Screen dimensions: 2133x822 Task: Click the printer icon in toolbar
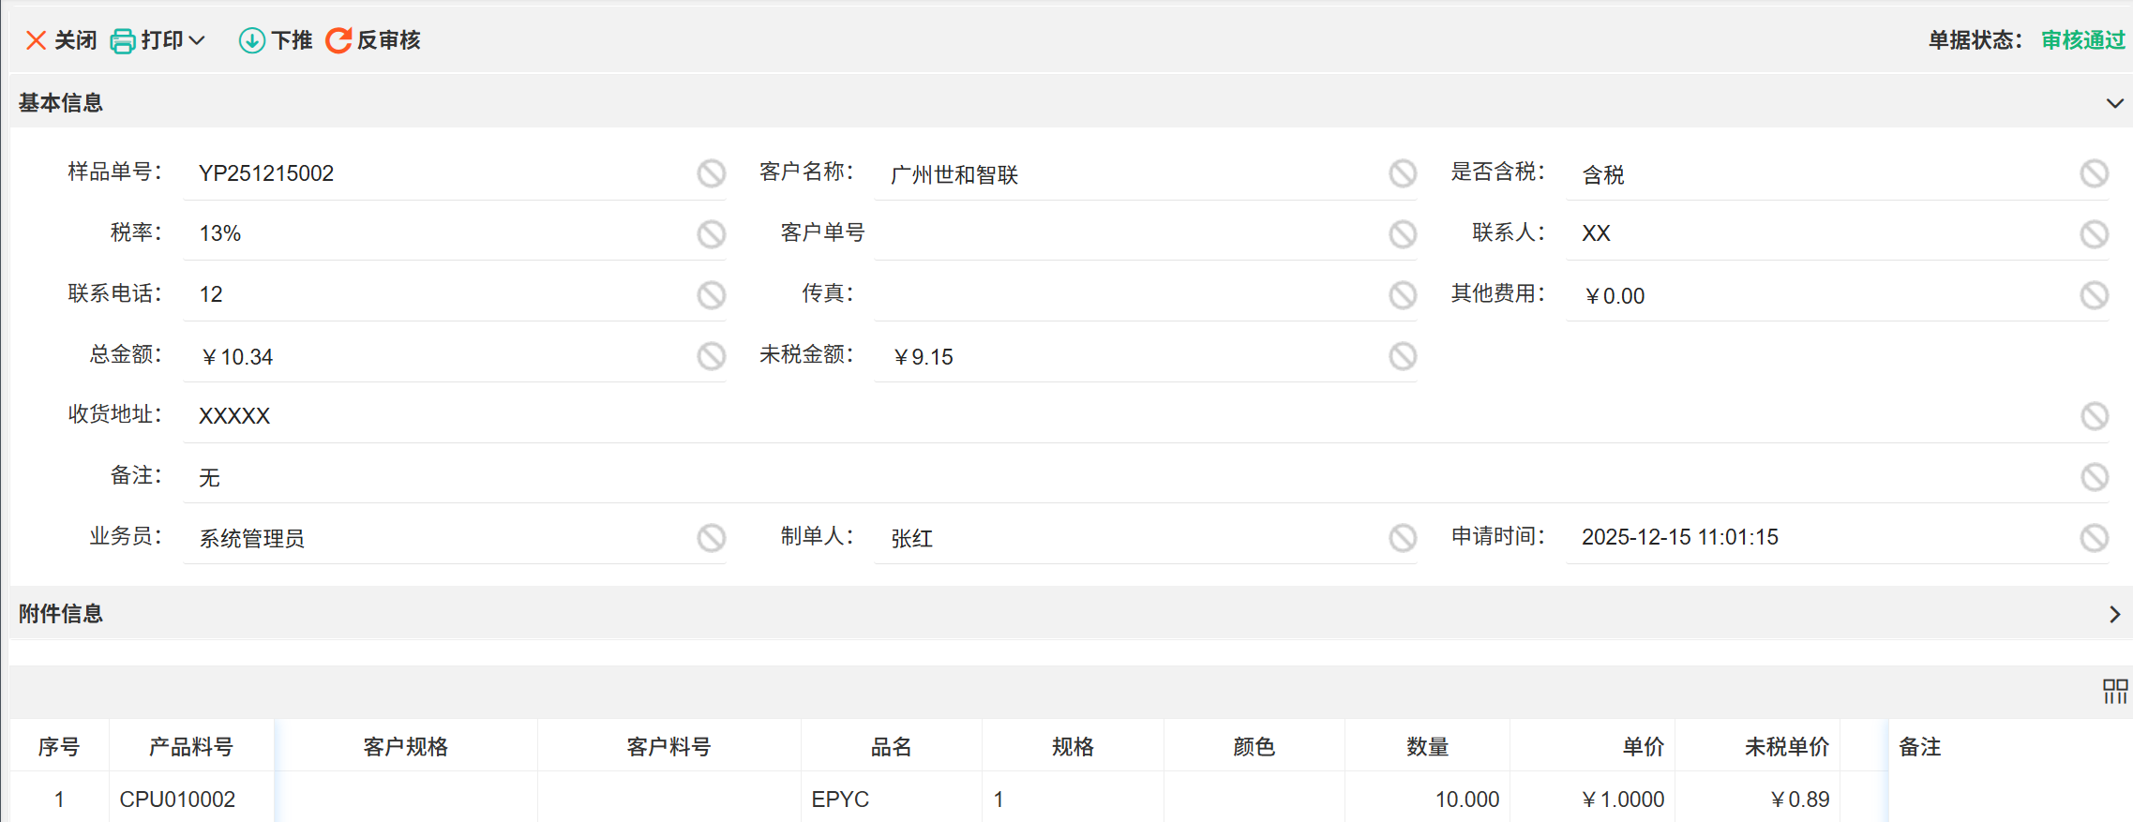[x=123, y=41]
